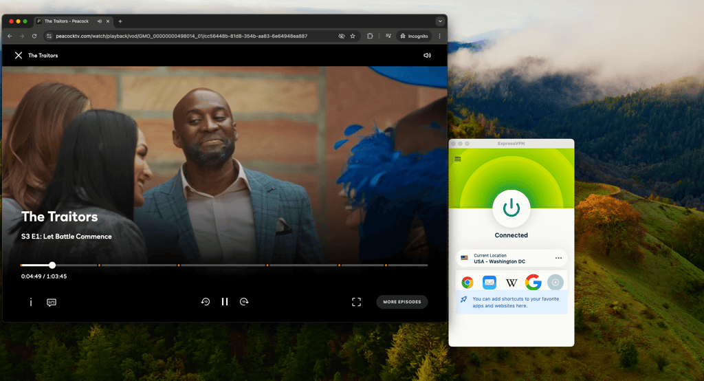
Task: Open Google shortcut in ExpressVPN
Action: (533, 282)
